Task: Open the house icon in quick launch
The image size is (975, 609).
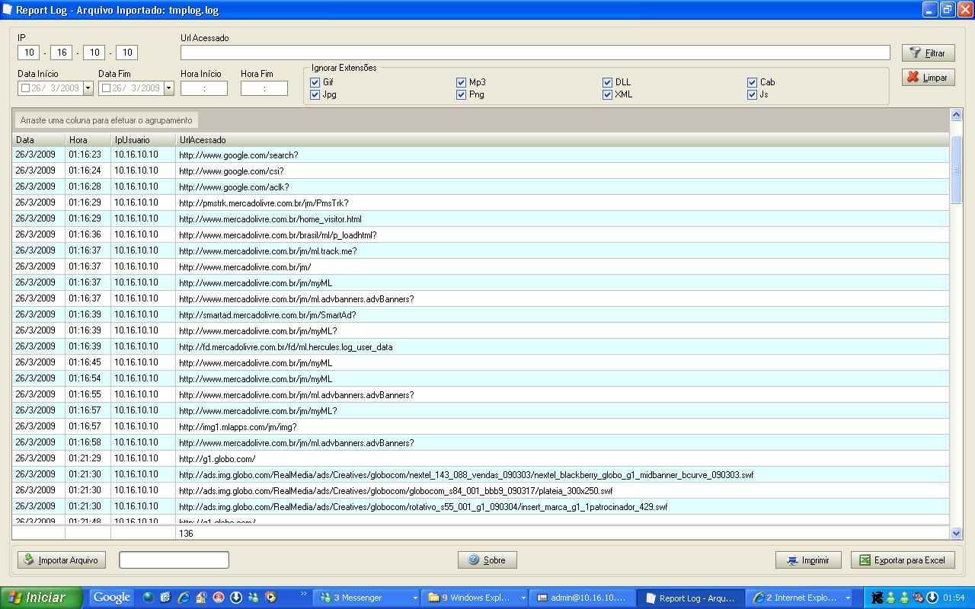Action: (x=201, y=598)
